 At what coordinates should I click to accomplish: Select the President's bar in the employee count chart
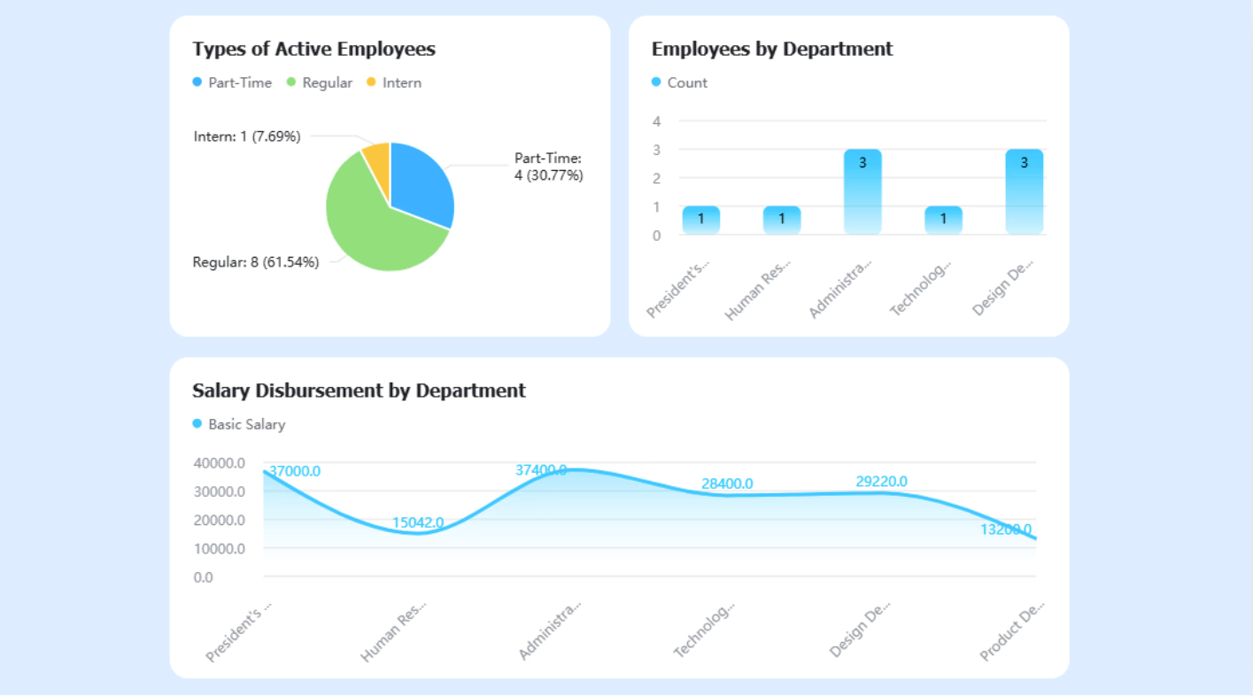[x=701, y=220]
